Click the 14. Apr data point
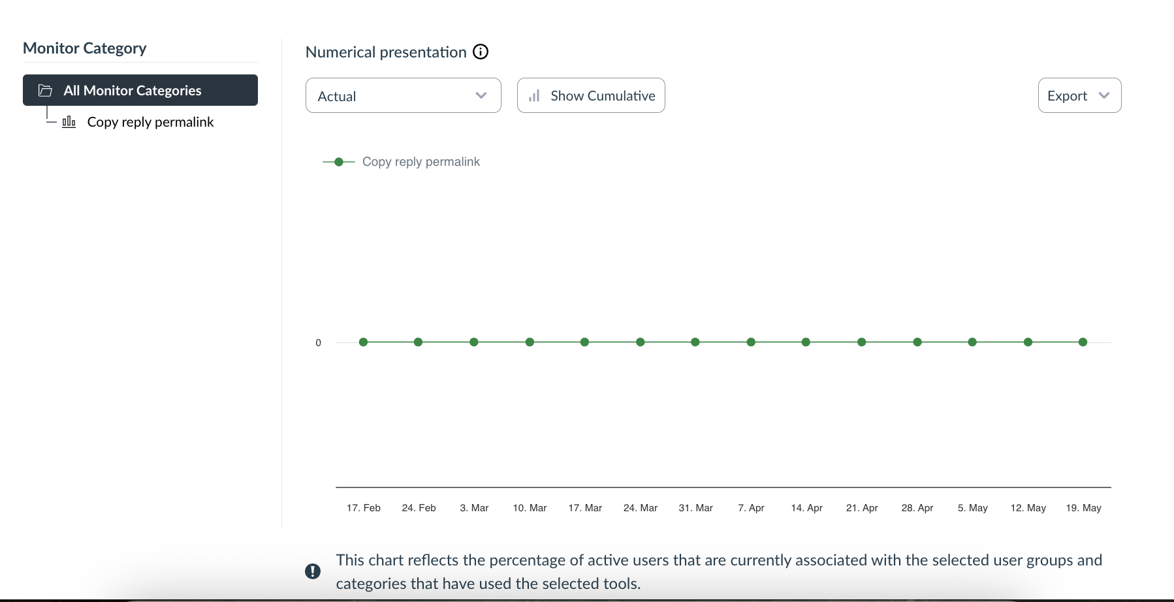The image size is (1174, 602). point(806,342)
